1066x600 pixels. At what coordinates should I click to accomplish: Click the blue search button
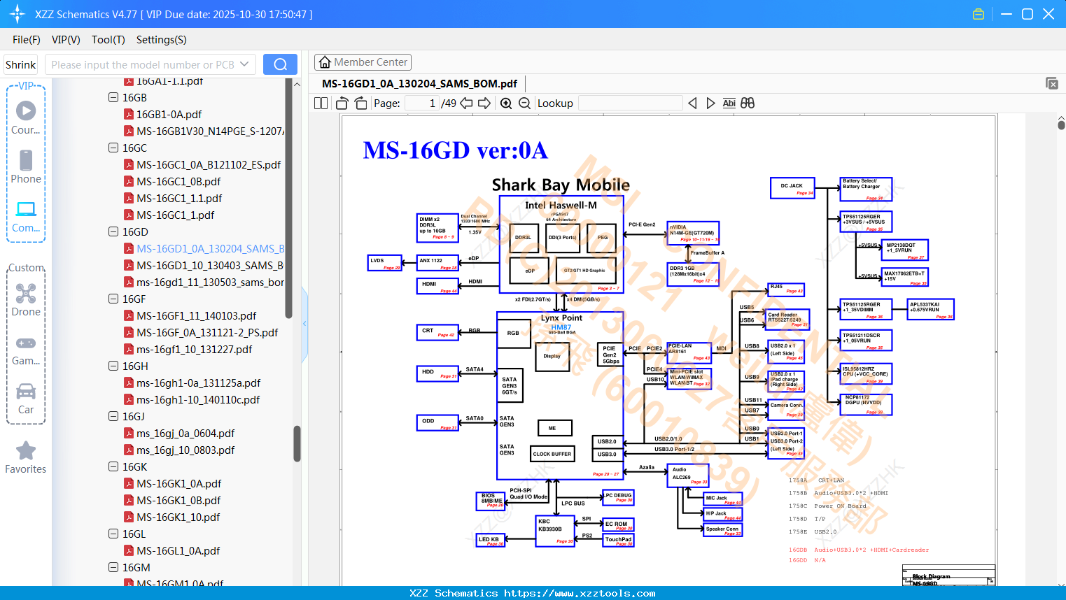point(280,64)
